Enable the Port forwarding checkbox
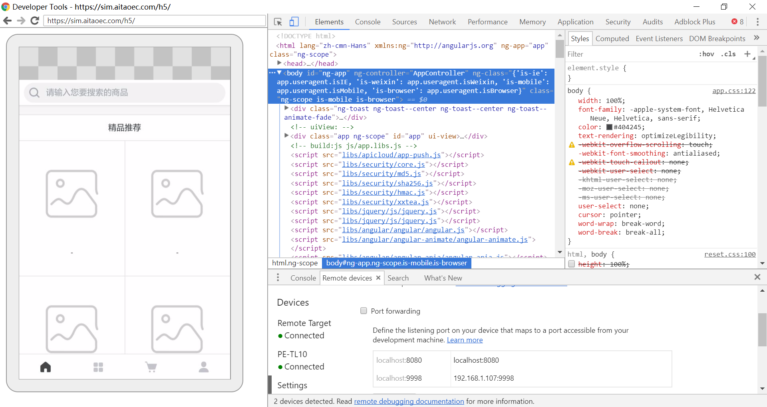 [x=364, y=311]
